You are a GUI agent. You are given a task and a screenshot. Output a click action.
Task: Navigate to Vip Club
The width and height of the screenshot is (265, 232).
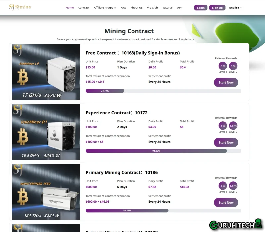pyautogui.click(x=152, y=8)
